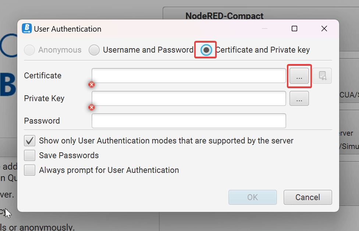Viewport: 359px width, 231px height.
Task: Uncheck showing only server-supported authentication modes
Action: [x=29, y=141]
